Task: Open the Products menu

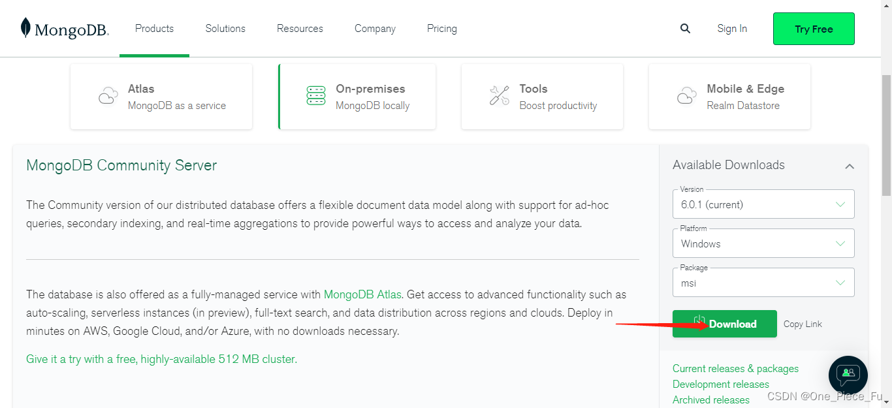Action: (x=155, y=29)
